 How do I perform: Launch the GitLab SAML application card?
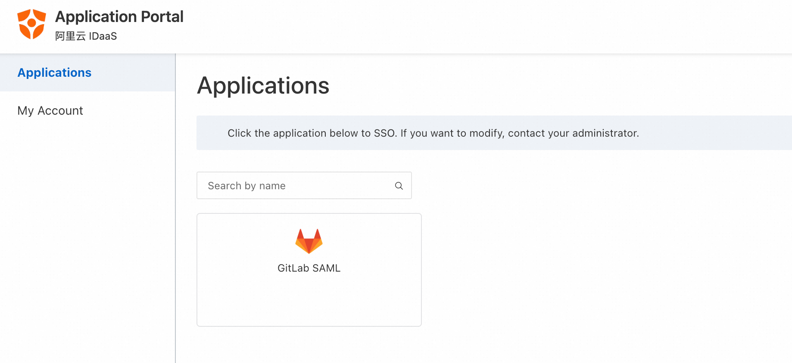(309, 270)
